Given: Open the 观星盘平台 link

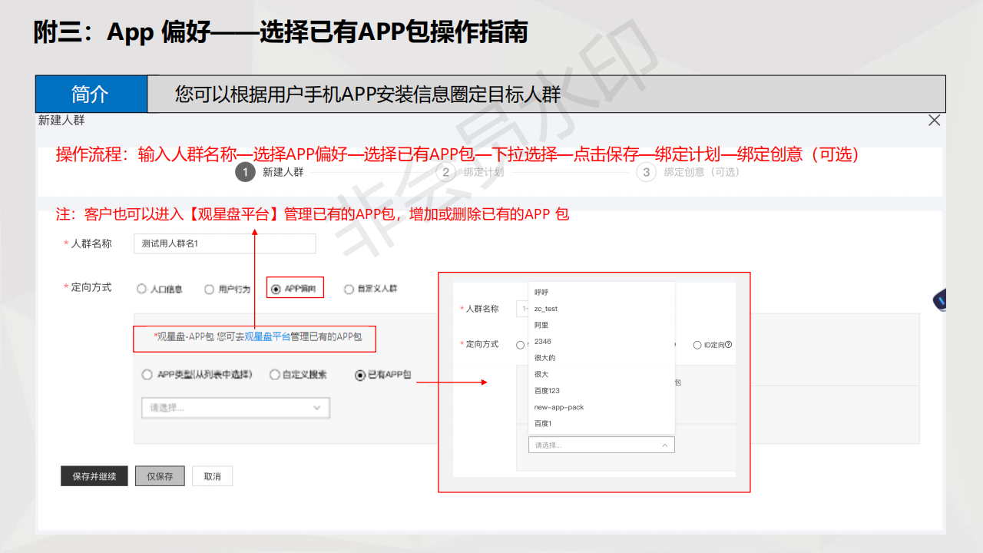Looking at the screenshot, I should click(x=267, y=336).
